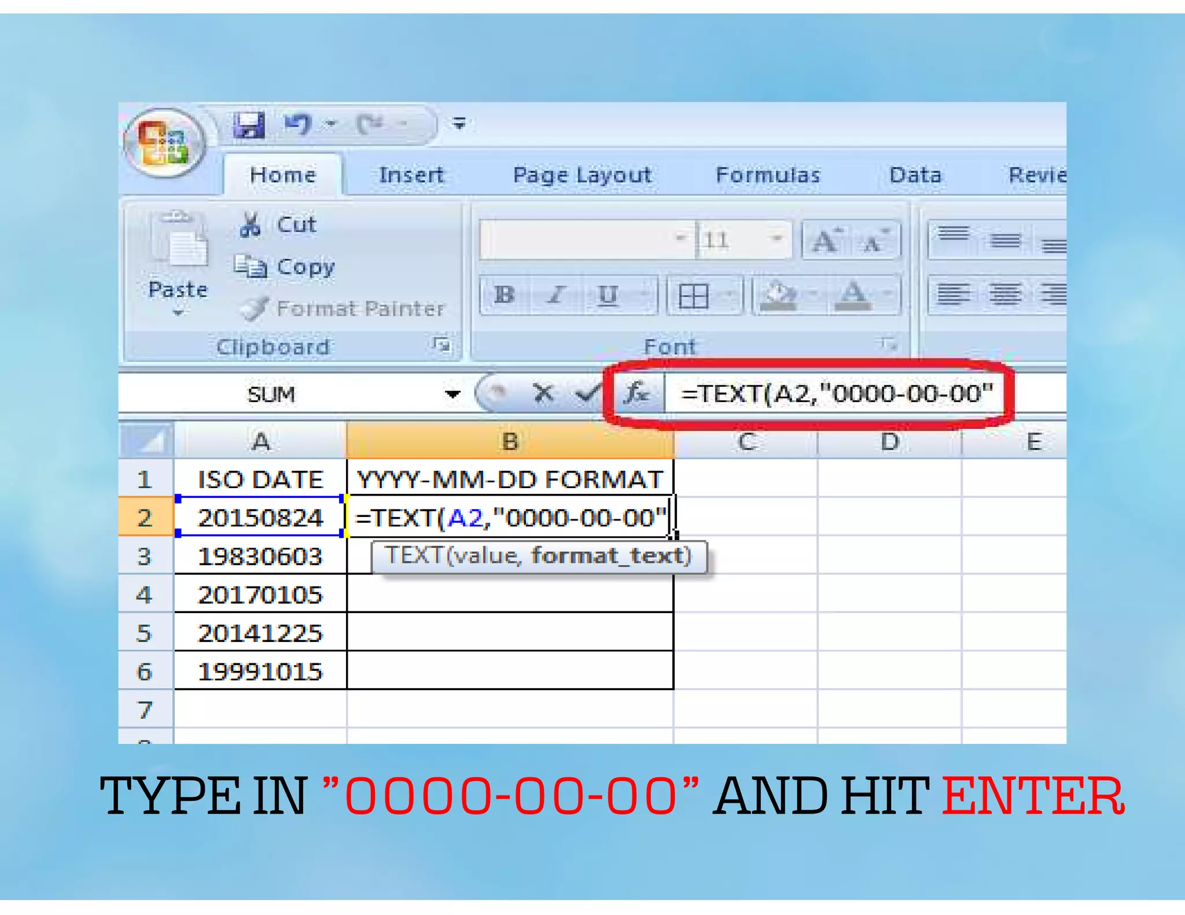Image resolution: width=1185 pixels, height=915 pixels.
Task: Cancel formula entry with the X icon
Action: tap(543, 393)
